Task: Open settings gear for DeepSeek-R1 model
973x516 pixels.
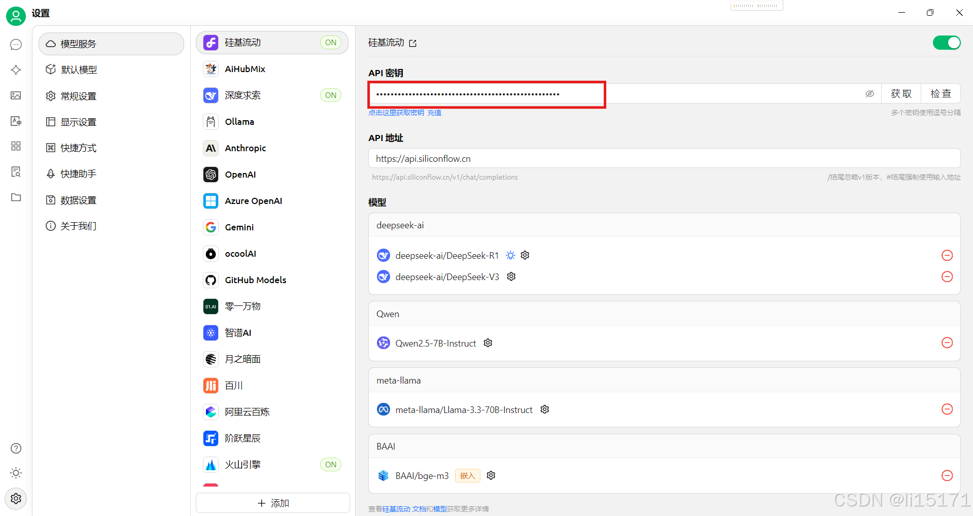Action: (525, 255)
